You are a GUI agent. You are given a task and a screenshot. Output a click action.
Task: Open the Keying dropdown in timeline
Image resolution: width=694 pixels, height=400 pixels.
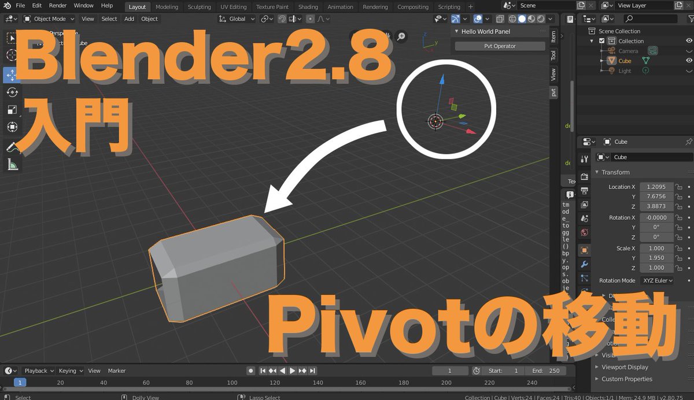pyautogui.click(x=71, y=371)
